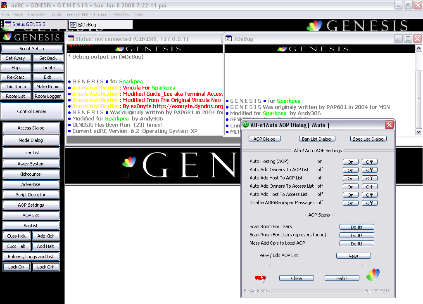This screenshot has width=423, height=304.
Task: Click the Re-Start button
Action: click(x=16, y=77)
